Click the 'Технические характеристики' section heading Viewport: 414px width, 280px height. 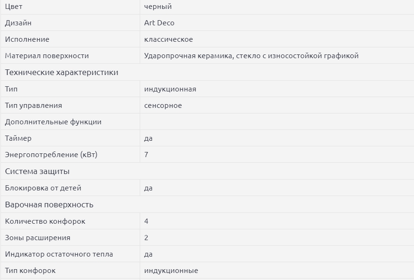coord(61,73)
